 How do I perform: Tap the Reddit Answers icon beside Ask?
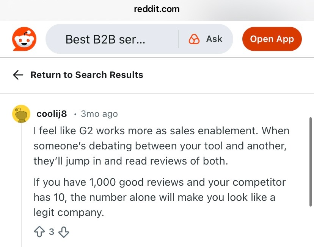194,39
